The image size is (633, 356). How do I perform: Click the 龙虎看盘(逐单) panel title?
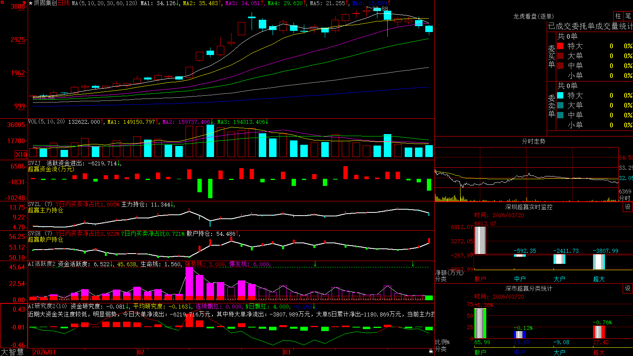pos(533,16)
